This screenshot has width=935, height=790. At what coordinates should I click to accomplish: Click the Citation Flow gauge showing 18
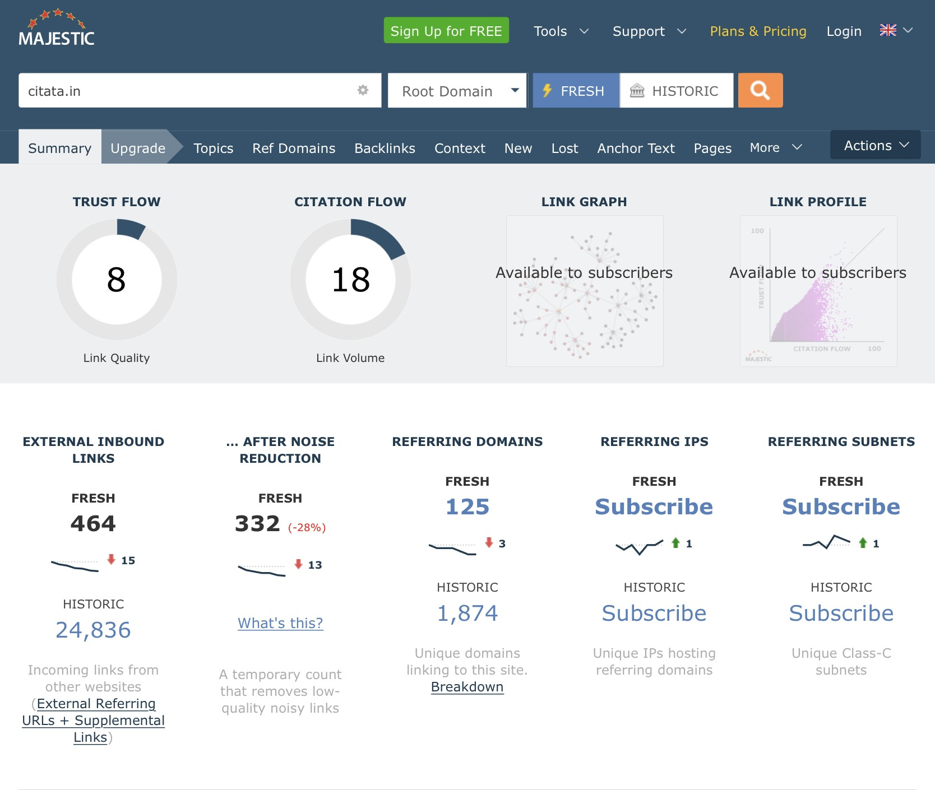(350, 279)
